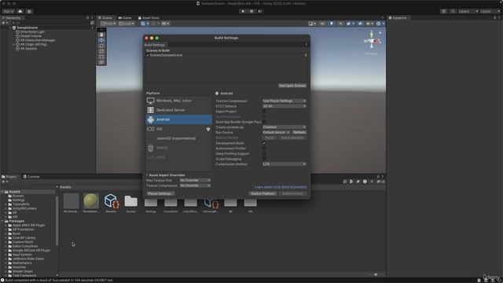Expand XR Origin (XR Rig) in Hierarchy
This screenshot has height=283, width=503.
click(13, 44)
